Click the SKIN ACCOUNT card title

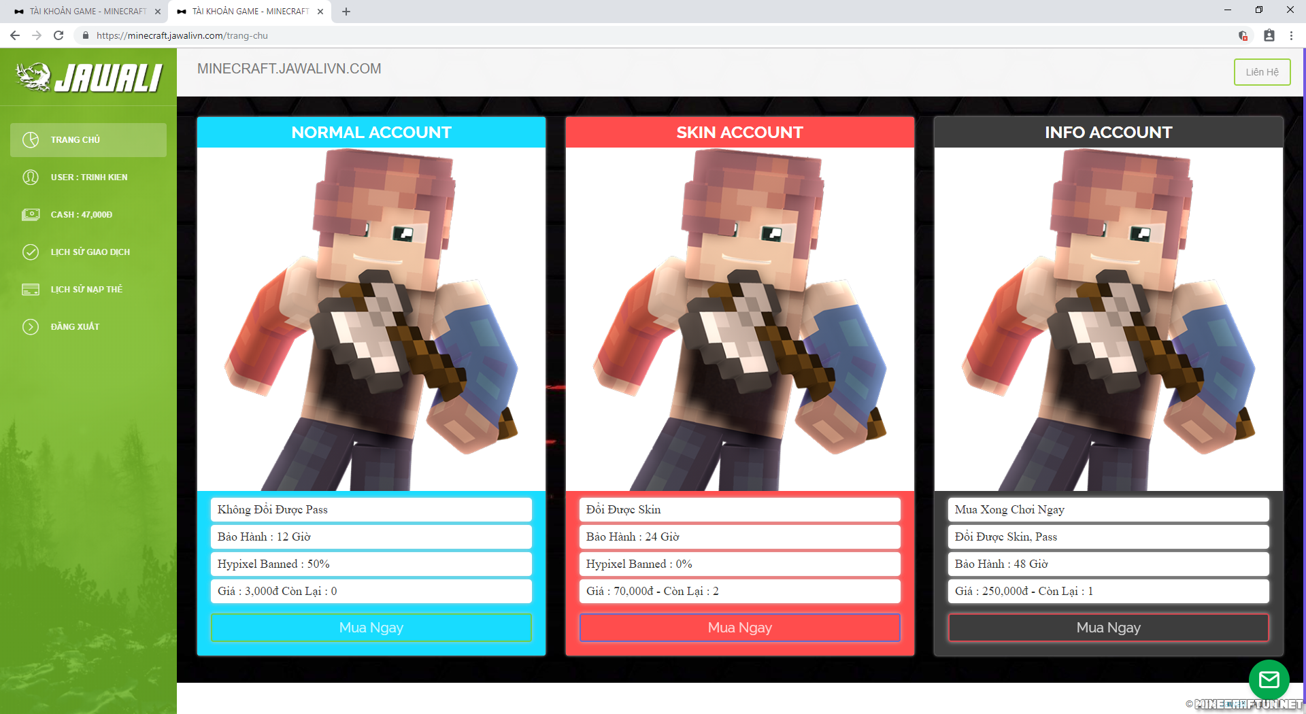tap(740, 133)
